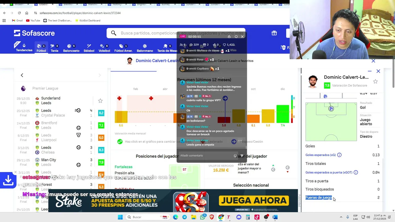Screen dimensions: 395x222
Task: Click the 8.2 rating badge
Action: (101, 113)
